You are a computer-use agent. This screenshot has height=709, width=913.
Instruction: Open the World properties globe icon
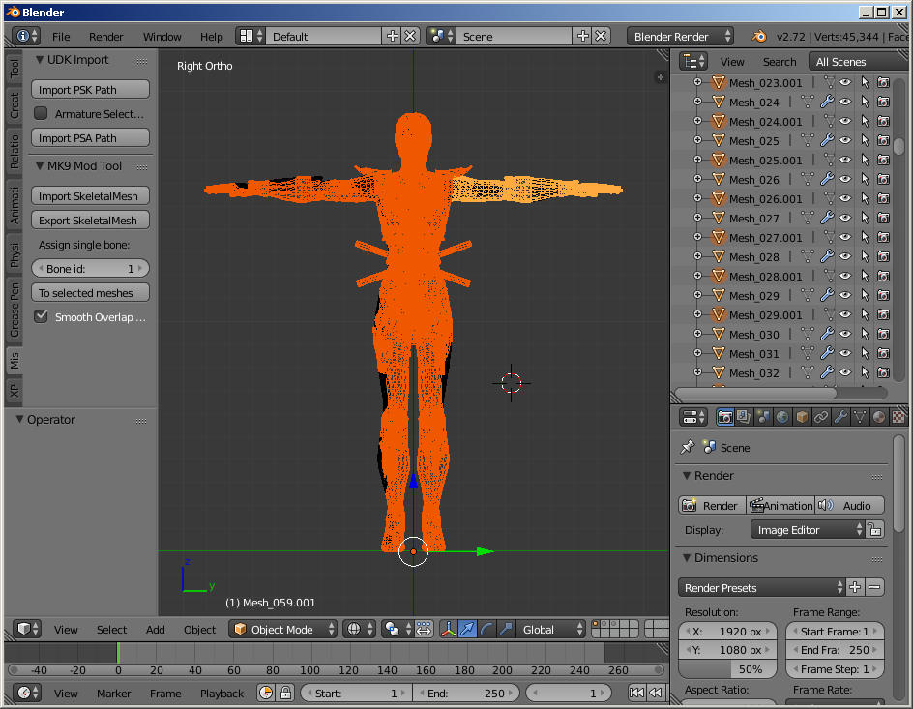(x=782, y=417)
